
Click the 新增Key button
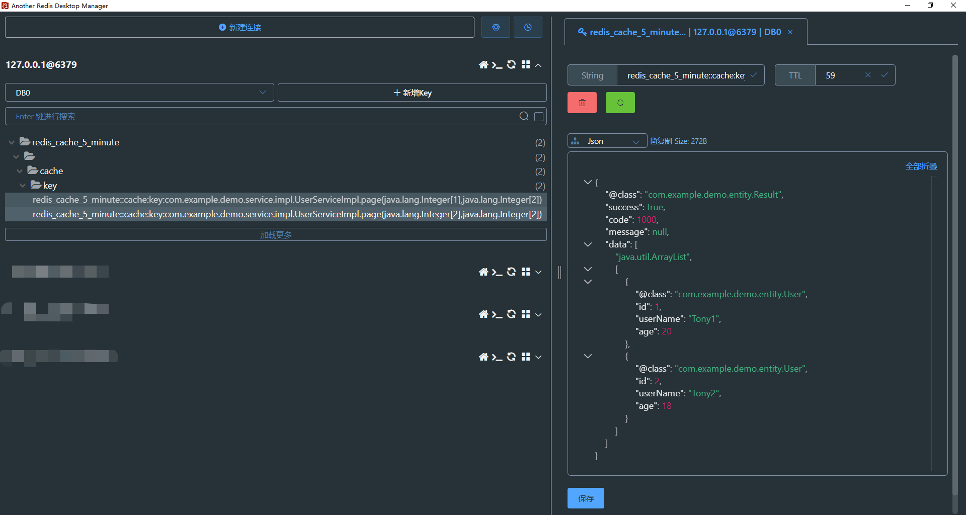coord(412,93)
